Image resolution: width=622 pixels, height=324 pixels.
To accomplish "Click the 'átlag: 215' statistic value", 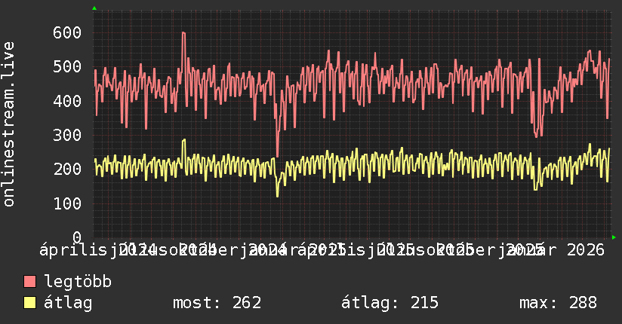I will point(390,303).
